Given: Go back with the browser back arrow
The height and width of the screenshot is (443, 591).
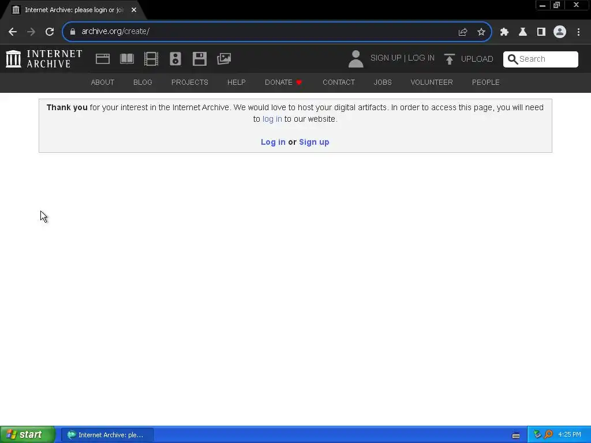Looking at the screenshot, I should pos(13,32).
